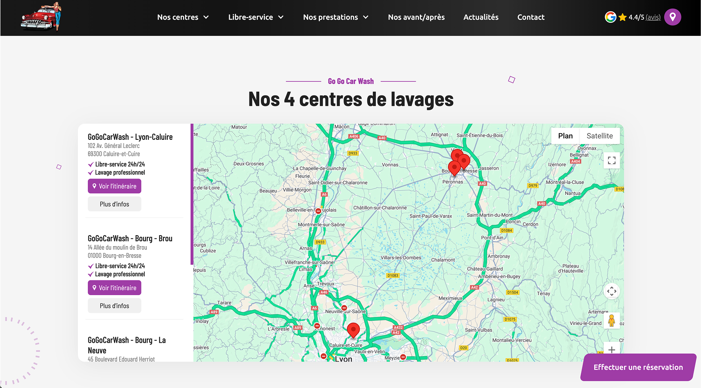Open the Contact page

pos(531,17)
